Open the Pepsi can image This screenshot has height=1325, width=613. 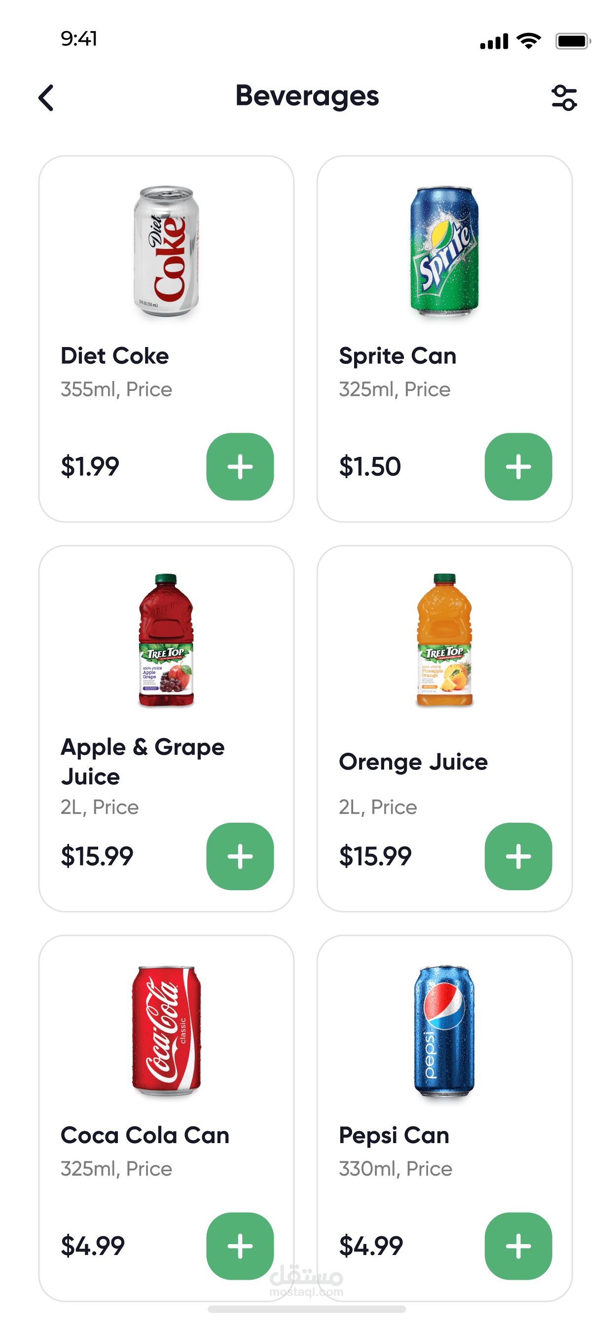click(444, 1030)
